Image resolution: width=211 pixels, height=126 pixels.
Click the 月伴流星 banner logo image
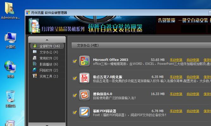point(34,26)
